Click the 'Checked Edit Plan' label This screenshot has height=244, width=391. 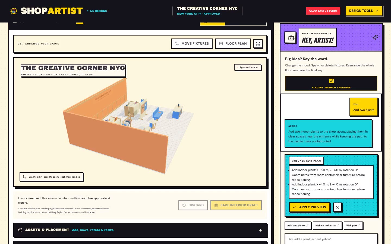click(306, 161)
